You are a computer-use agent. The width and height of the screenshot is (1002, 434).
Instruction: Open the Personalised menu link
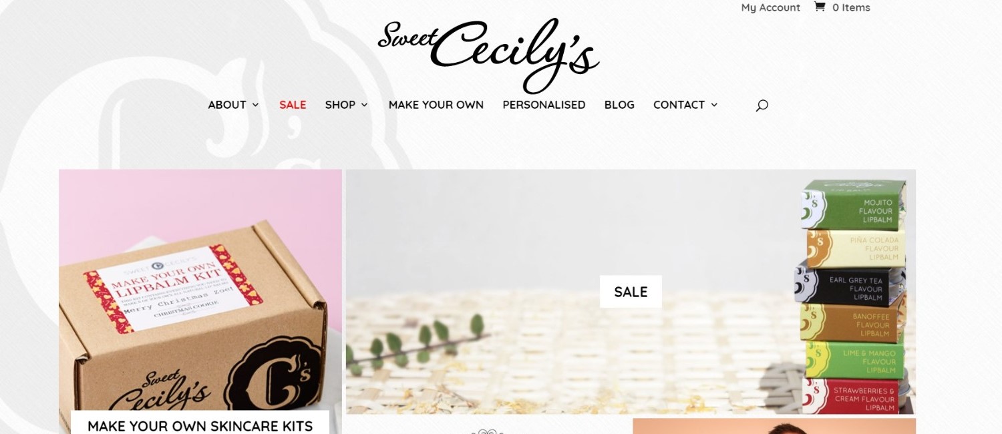[x=544, y=105]
